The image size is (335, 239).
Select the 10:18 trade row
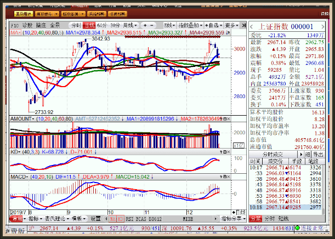[285, 207]
